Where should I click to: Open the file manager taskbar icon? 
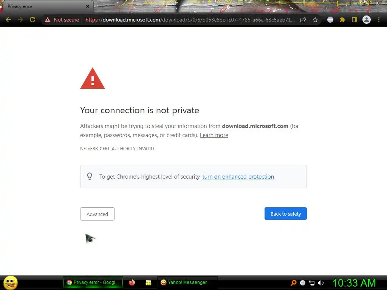(148, 282)
